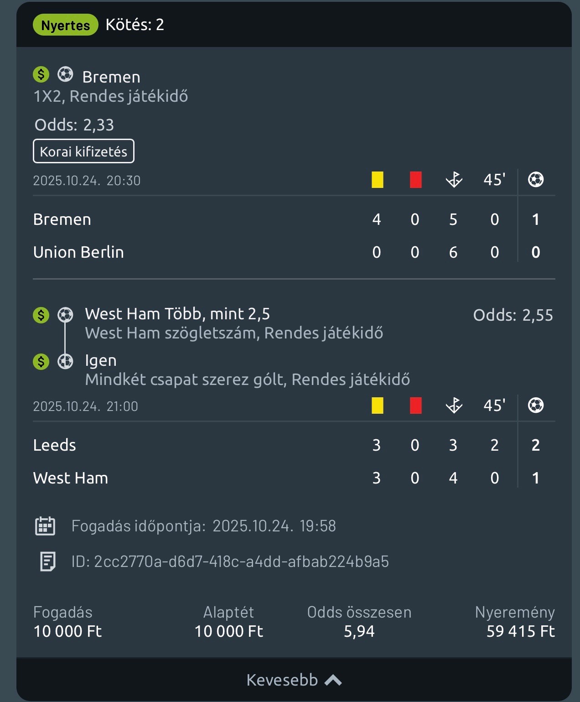Click the soccer ball icon next to Bremen bet

65,74
